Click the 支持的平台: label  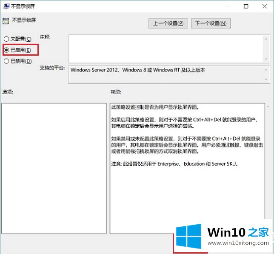coord(52,68)
